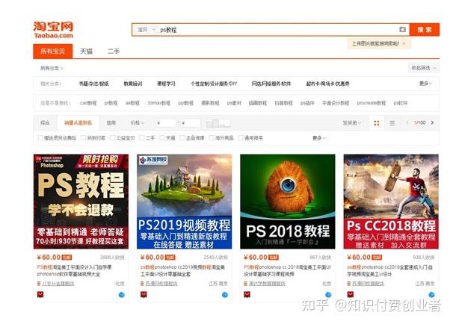Tick the 海外商品 checkbox
This screenshot has height=324, width=453.
pyautogui.click(x=212, y=137)
